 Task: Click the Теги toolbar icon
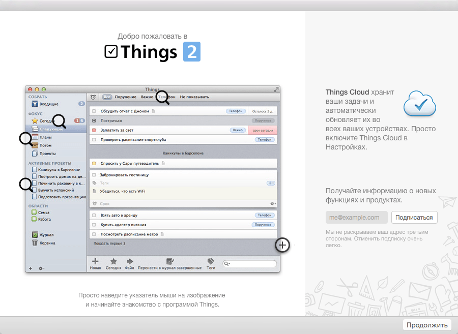211,261
